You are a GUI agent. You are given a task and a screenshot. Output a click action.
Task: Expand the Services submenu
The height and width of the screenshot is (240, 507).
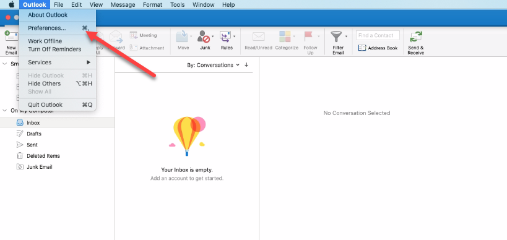[x=58, y=62]
